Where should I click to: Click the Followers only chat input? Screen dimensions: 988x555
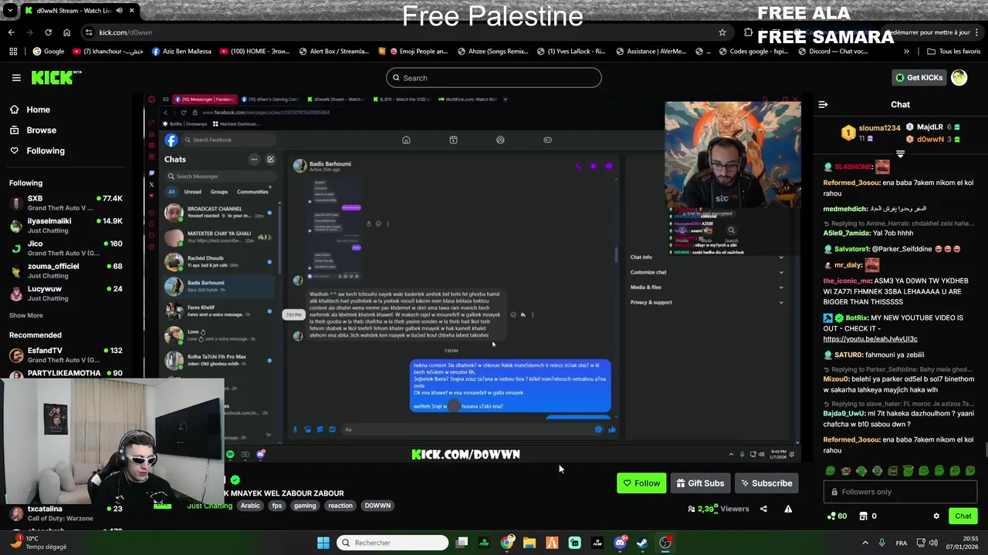coord(900,492)
